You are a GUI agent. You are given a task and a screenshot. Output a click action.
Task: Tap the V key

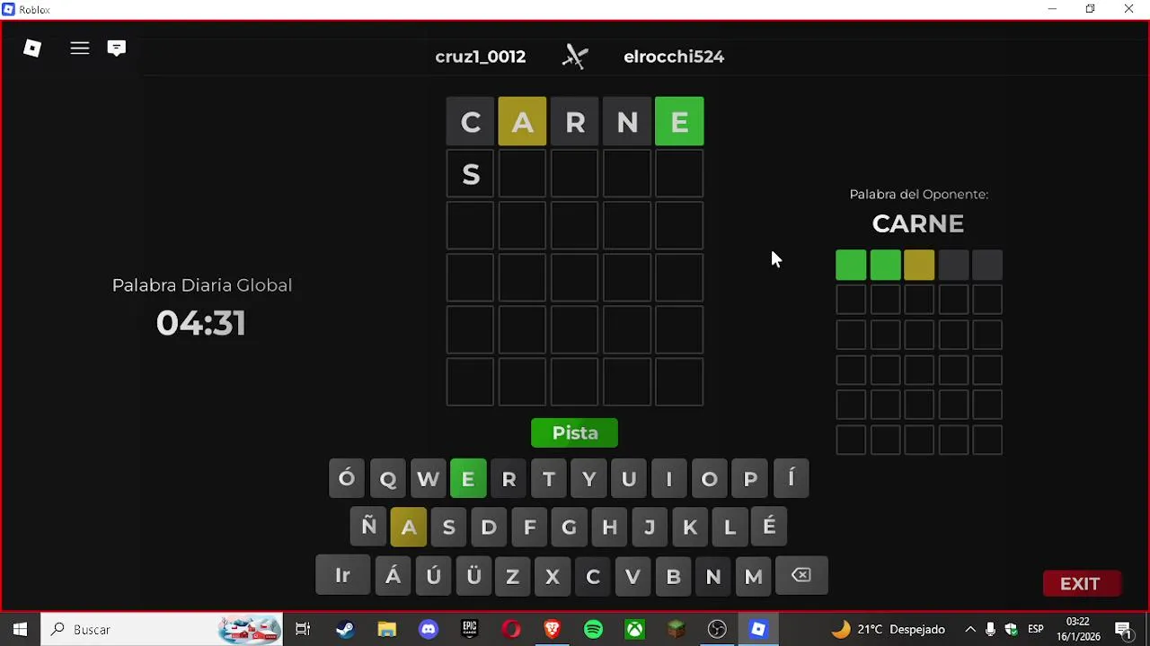[x=632, y=576]
